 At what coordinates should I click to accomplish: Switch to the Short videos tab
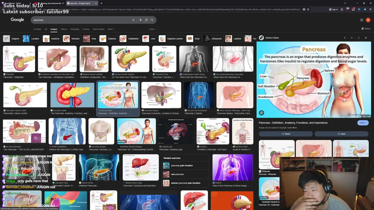(98, 29)
